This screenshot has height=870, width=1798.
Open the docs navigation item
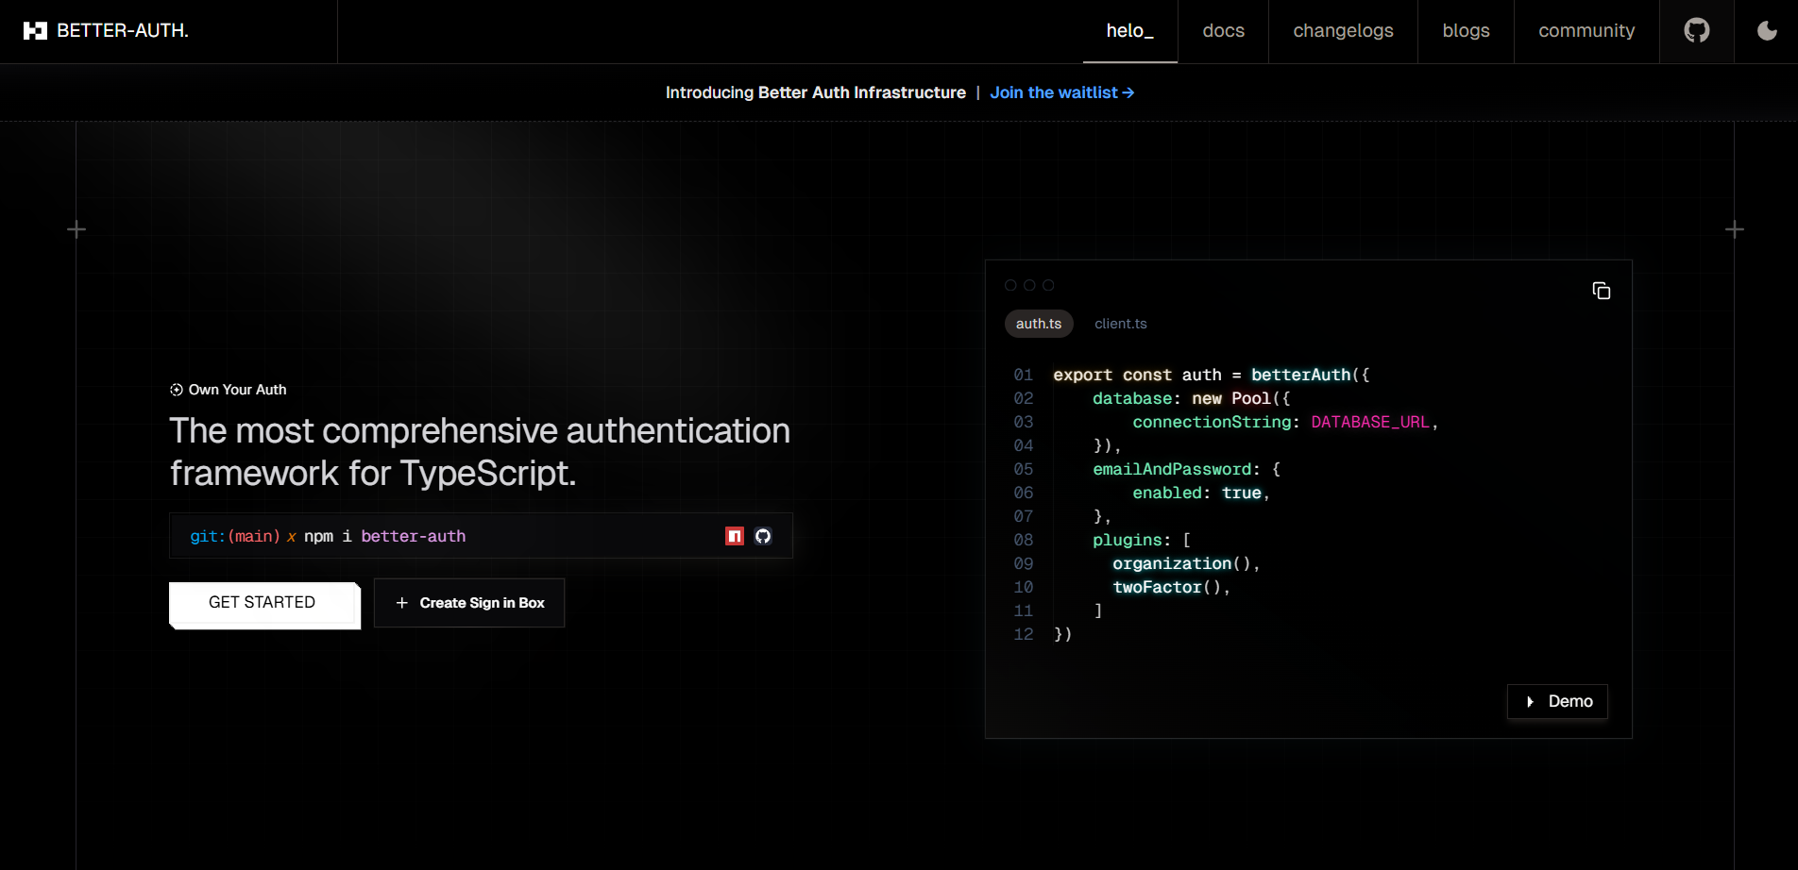tap(1223, 30)
